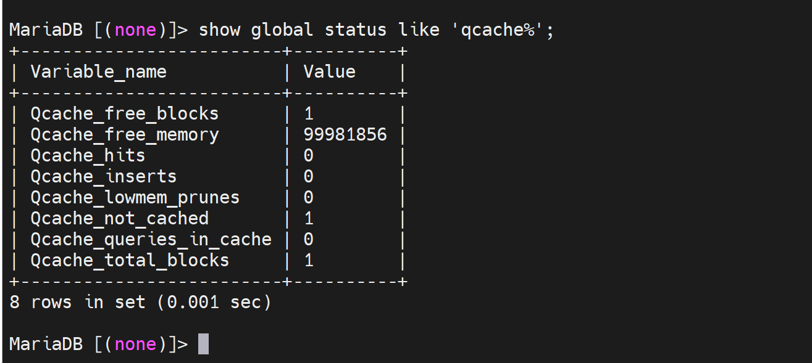The image size is (812, 363).
Task: Click the value 0 for Qcache_hits
Action: [x=309, y=155]
